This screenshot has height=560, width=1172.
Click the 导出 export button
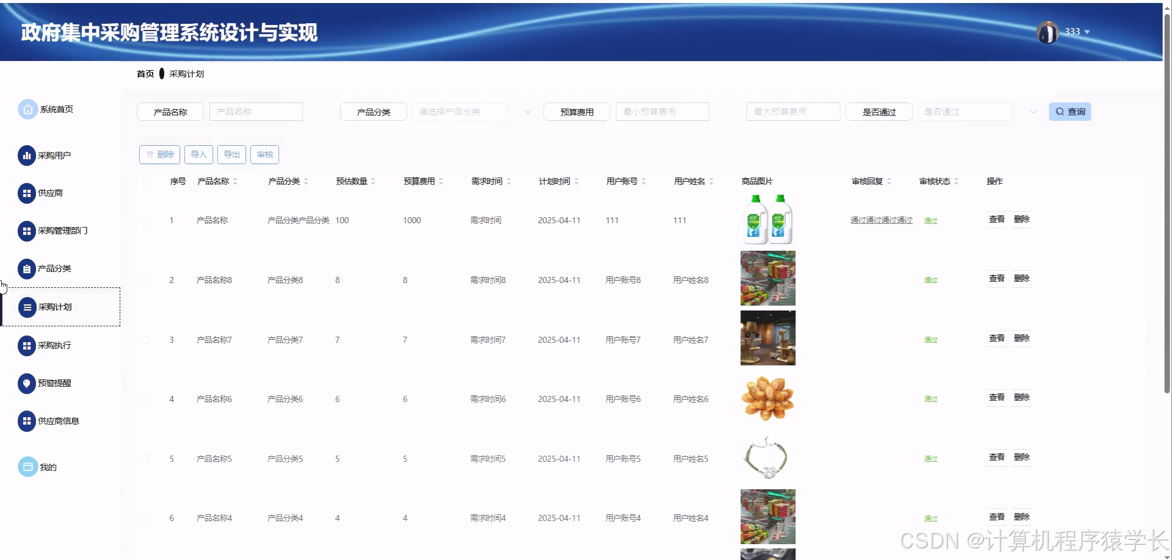click(231, 154)
